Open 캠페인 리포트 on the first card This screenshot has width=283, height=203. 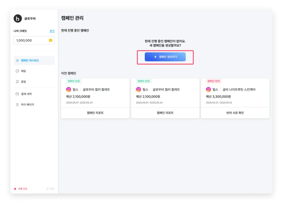(x=95, y=113)
